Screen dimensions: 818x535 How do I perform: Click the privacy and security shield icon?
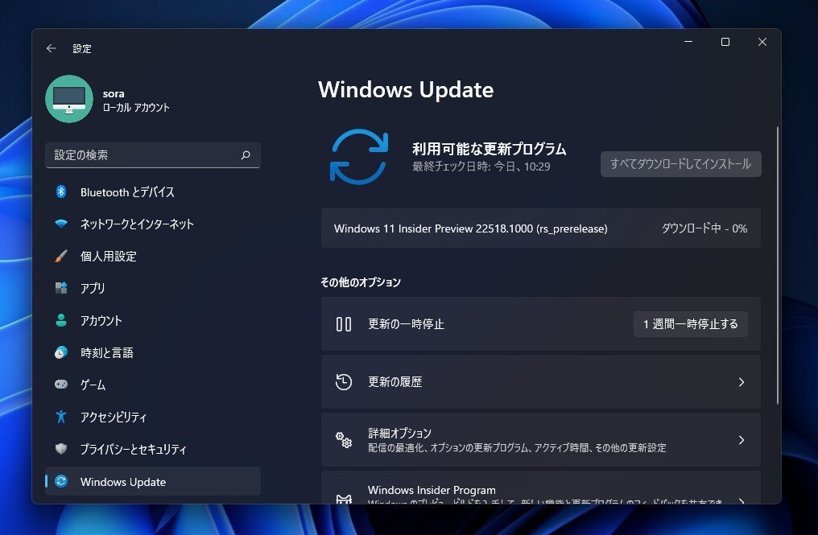click(x=63, y=449)
